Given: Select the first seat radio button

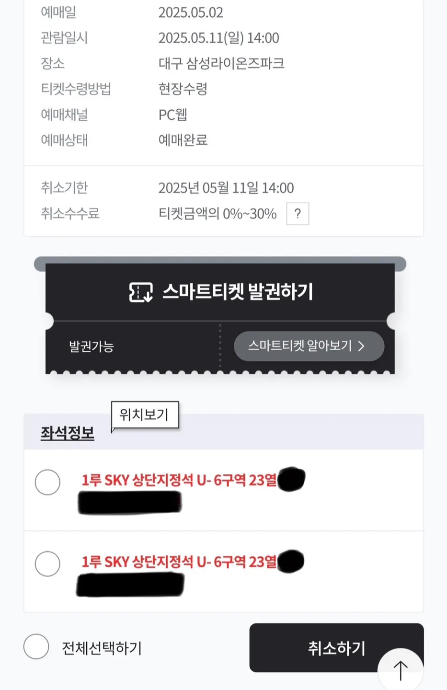Looking at the screenshot, I should click(47, 482).
